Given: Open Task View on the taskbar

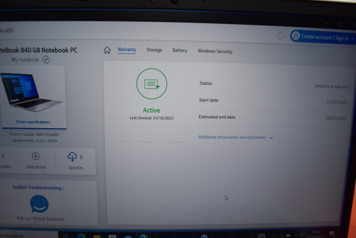Looking at the screenshot, I should (x=66, y=236).
